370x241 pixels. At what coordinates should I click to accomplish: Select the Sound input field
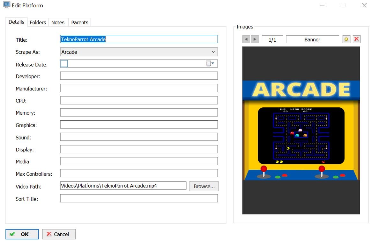click(139, 137)
